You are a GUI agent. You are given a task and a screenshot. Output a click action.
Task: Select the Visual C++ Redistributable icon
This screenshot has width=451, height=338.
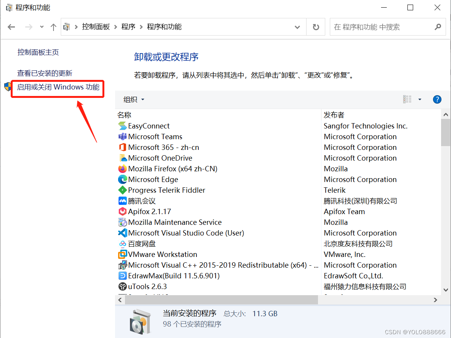(x=123, y=265)
